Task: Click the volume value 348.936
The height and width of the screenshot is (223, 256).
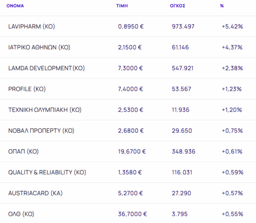Action: (x=183, y=151)
